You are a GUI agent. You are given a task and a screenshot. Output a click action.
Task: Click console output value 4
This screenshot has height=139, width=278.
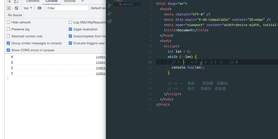pyautogui.click(x=12, y=57)
